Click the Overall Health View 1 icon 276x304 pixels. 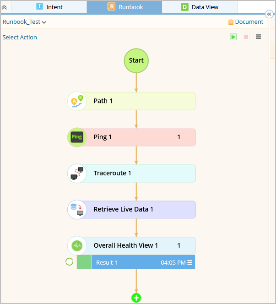point(77,246)
